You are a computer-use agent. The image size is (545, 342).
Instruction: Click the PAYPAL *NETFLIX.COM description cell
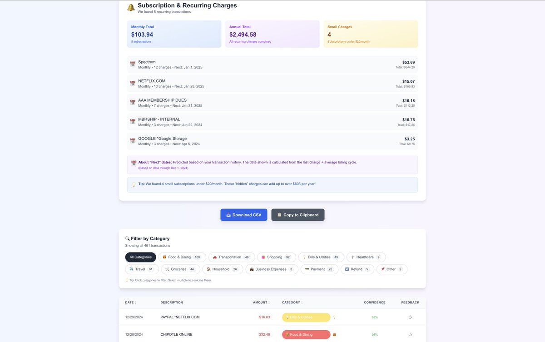pos(180,317)
